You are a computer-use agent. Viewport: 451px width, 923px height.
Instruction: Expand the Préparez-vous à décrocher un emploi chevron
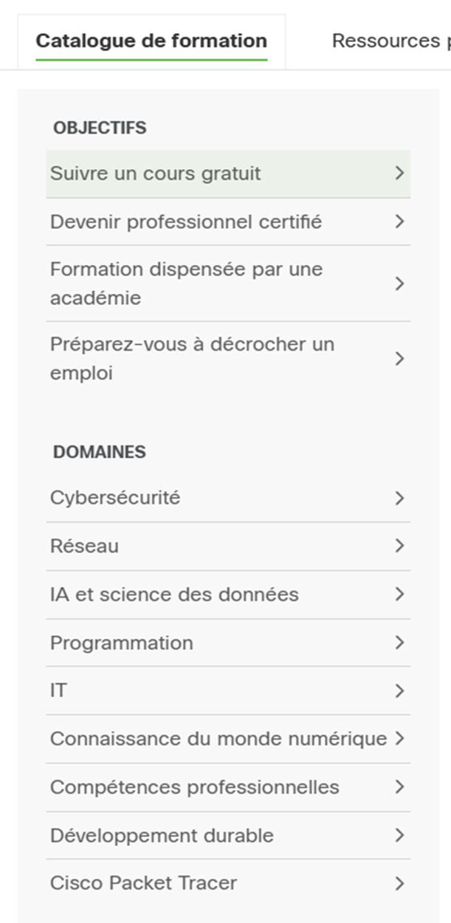tap(399, 359)
